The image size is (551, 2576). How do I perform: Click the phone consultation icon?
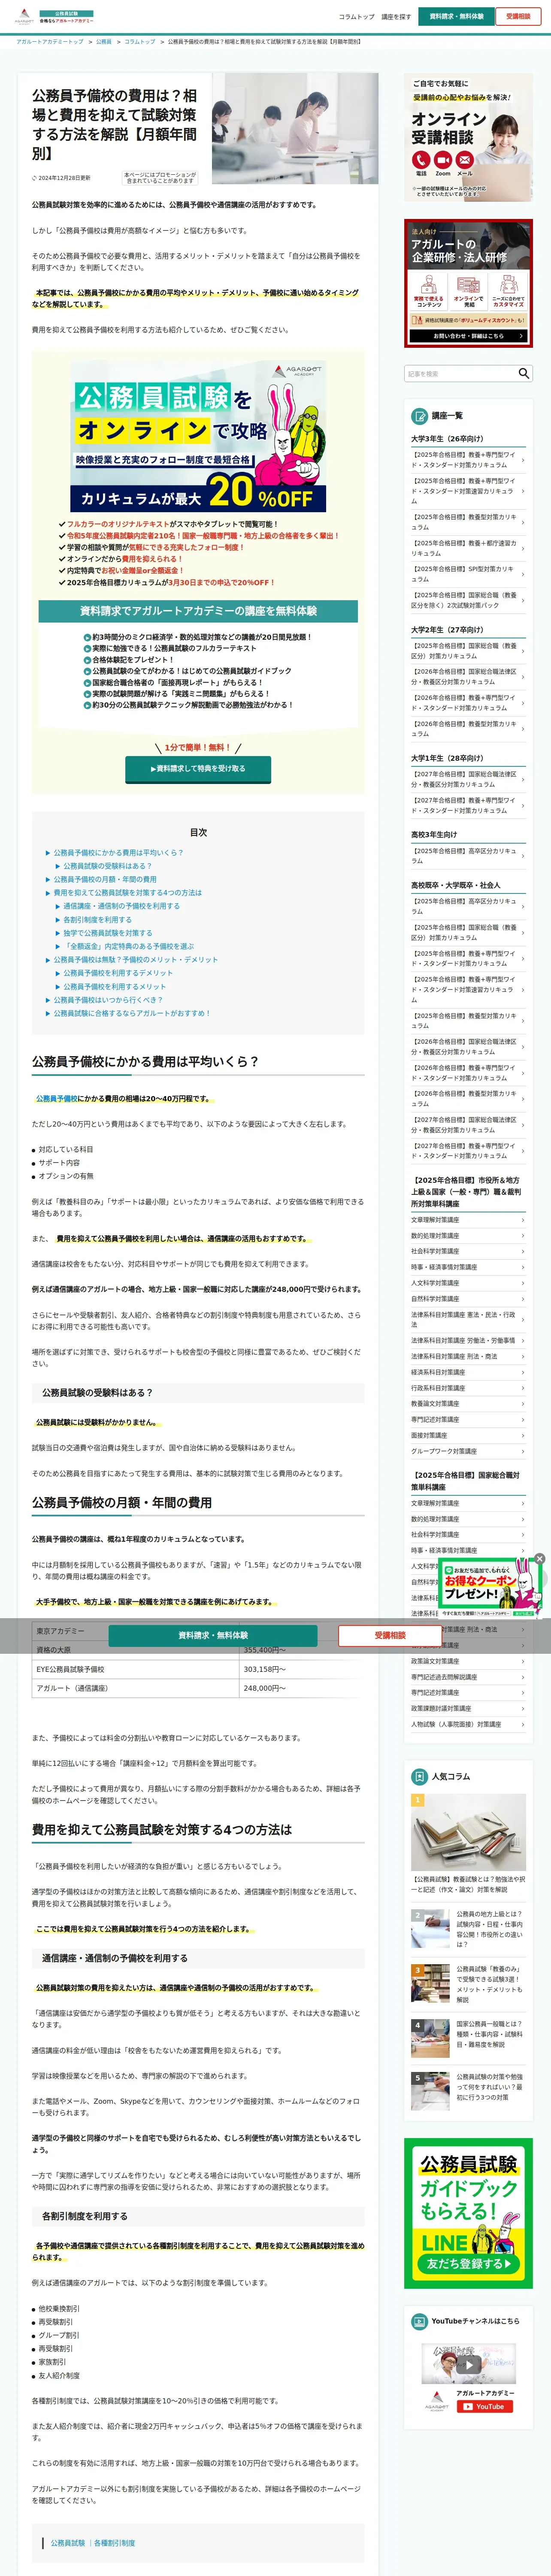pyautogui.click(x=421, y=160)
